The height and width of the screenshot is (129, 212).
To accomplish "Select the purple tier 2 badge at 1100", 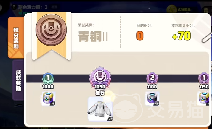I will coord(152,78).
